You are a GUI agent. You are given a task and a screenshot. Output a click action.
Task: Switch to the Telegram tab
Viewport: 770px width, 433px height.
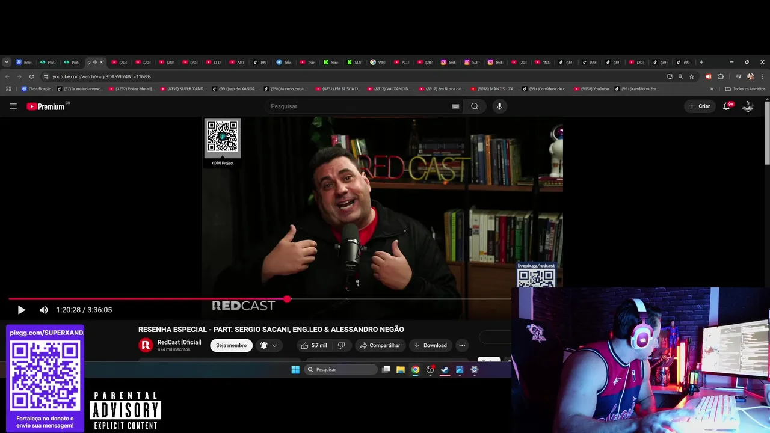284,62
